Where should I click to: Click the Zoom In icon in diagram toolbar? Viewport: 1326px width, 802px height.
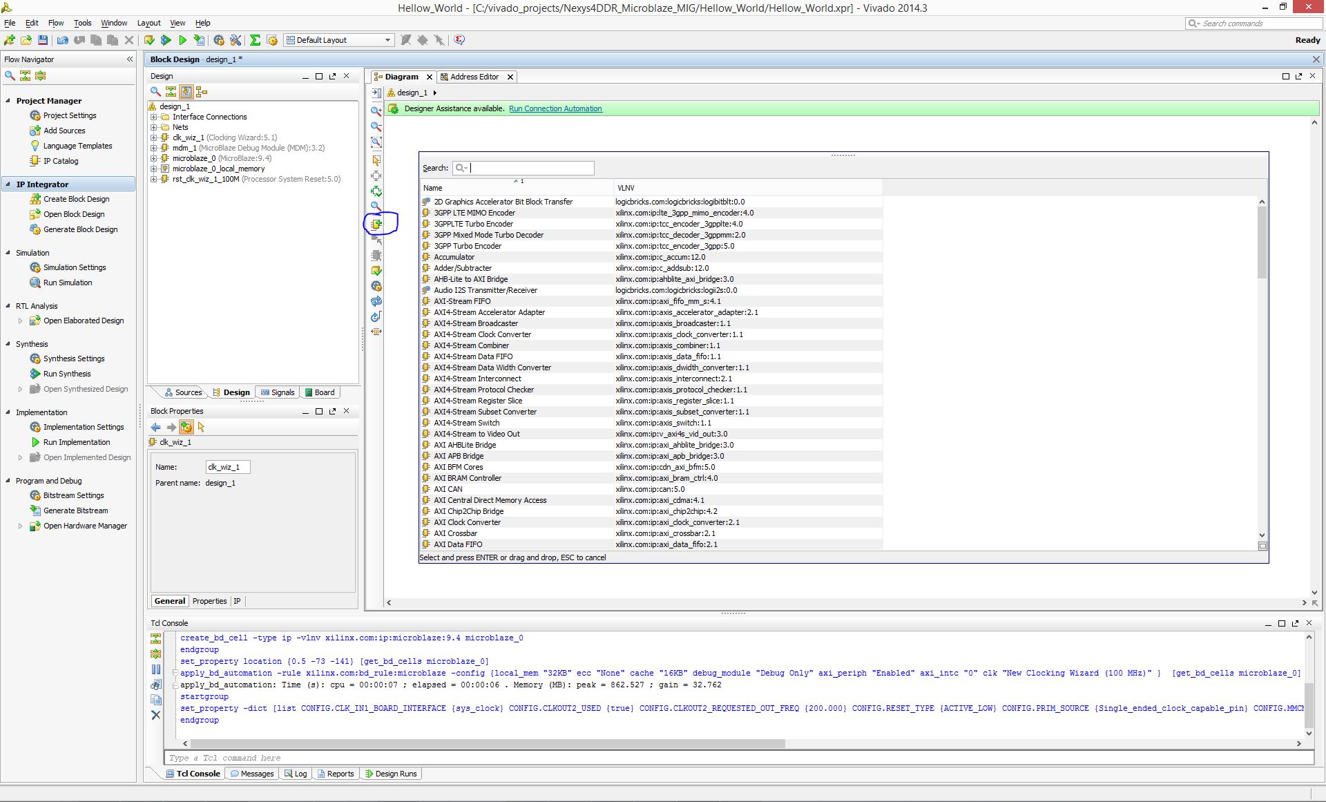coord(376,111)
